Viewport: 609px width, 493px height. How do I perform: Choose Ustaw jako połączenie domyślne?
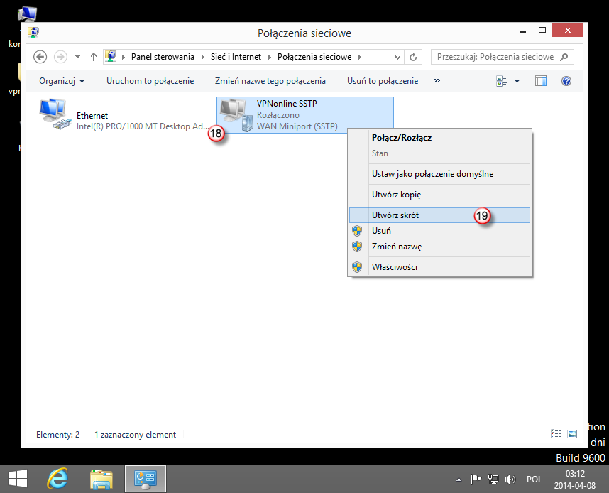click(x=439, y=174)
